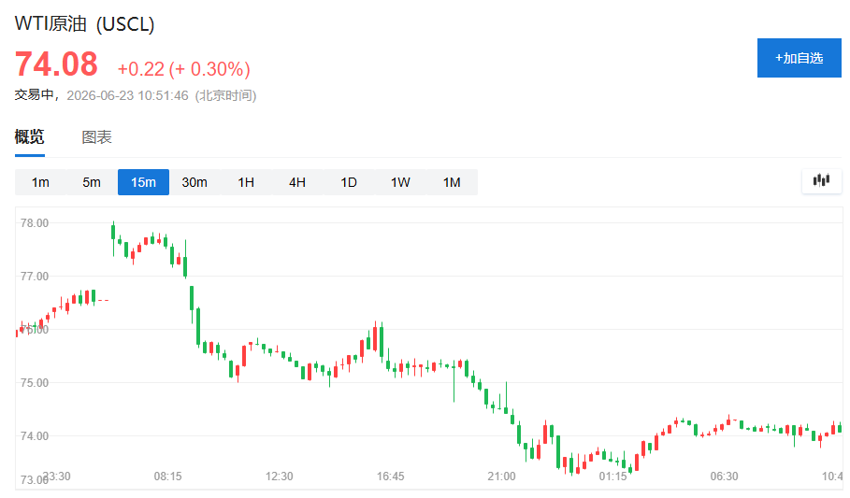Switch to the 图表 tab
The width and height of the screenshot is (850, 498).
point(96,137)
